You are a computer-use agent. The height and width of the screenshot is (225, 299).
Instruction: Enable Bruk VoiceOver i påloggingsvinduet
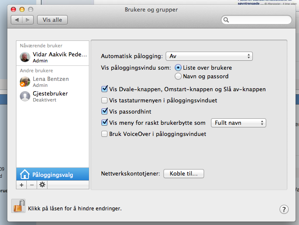point(104,134)
